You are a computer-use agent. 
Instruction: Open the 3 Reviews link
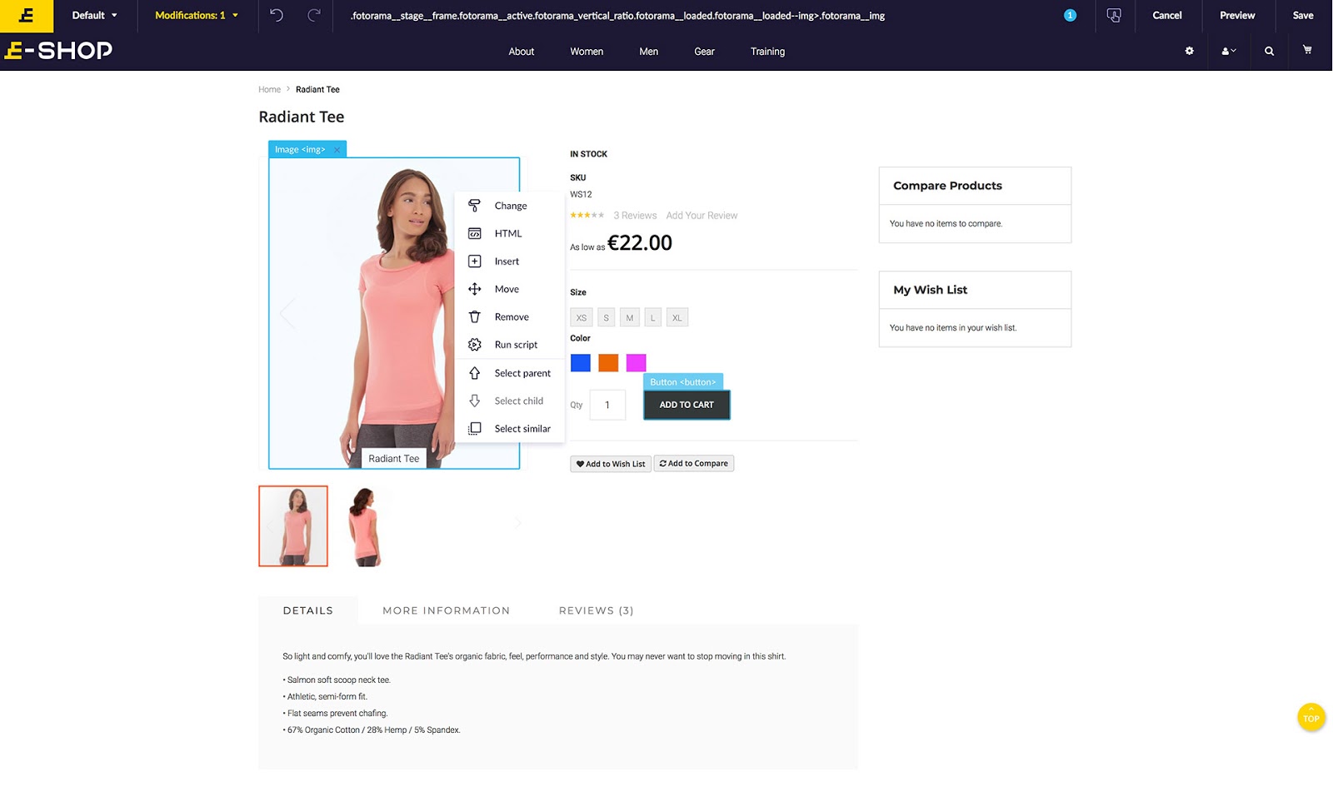[x=635, y=216]
